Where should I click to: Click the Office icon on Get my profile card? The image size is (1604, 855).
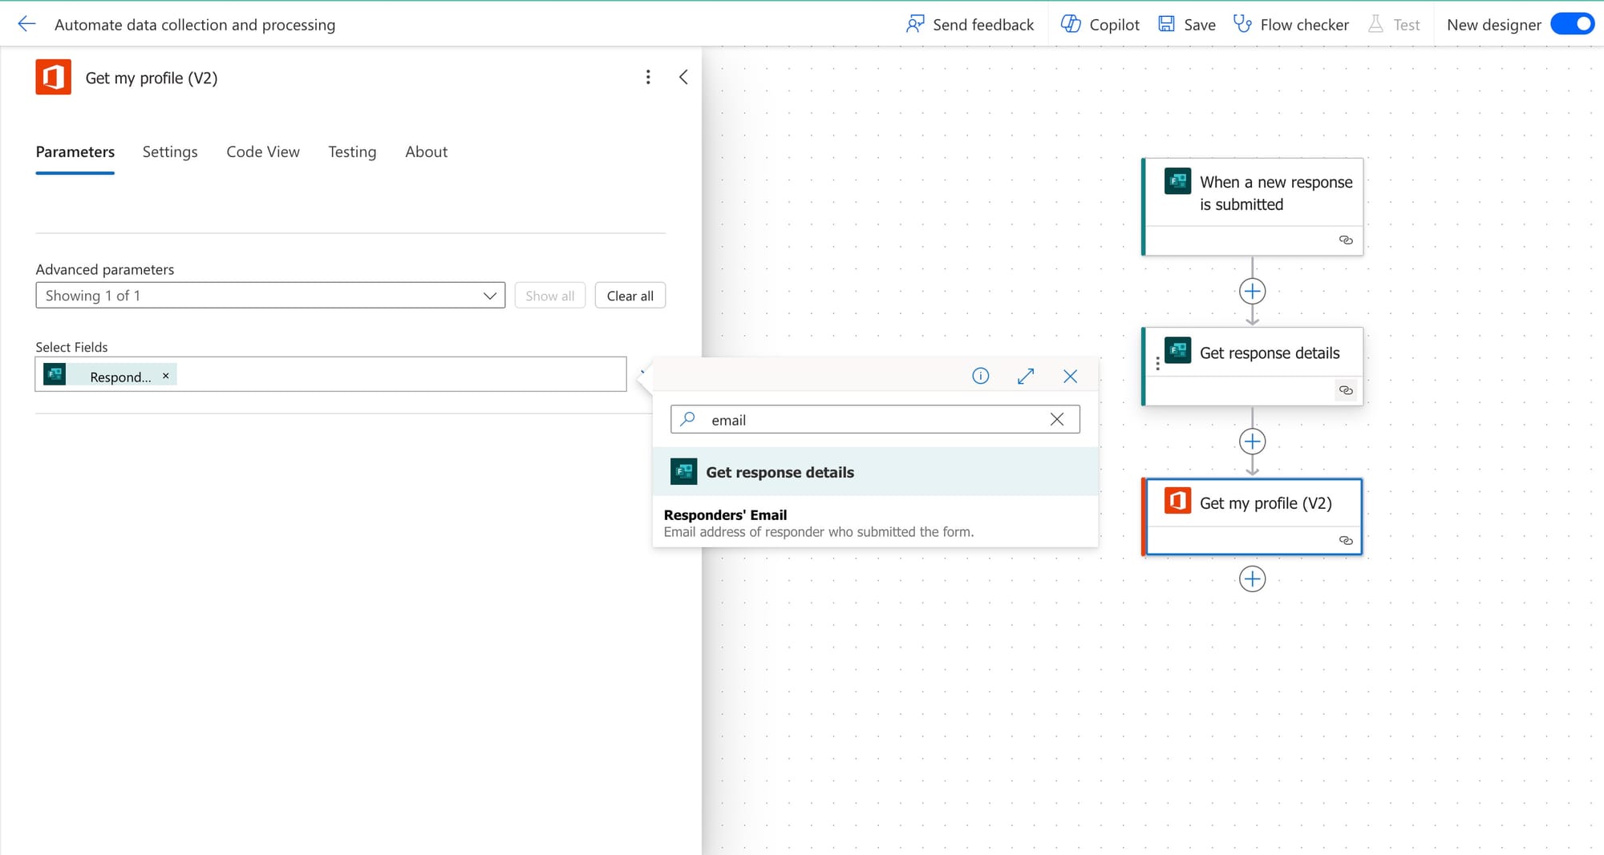[1177, 500]
